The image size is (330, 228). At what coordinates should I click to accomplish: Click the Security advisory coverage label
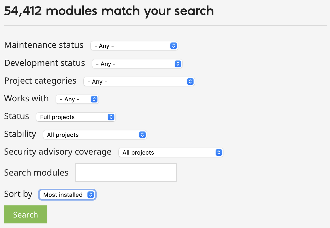58,152
